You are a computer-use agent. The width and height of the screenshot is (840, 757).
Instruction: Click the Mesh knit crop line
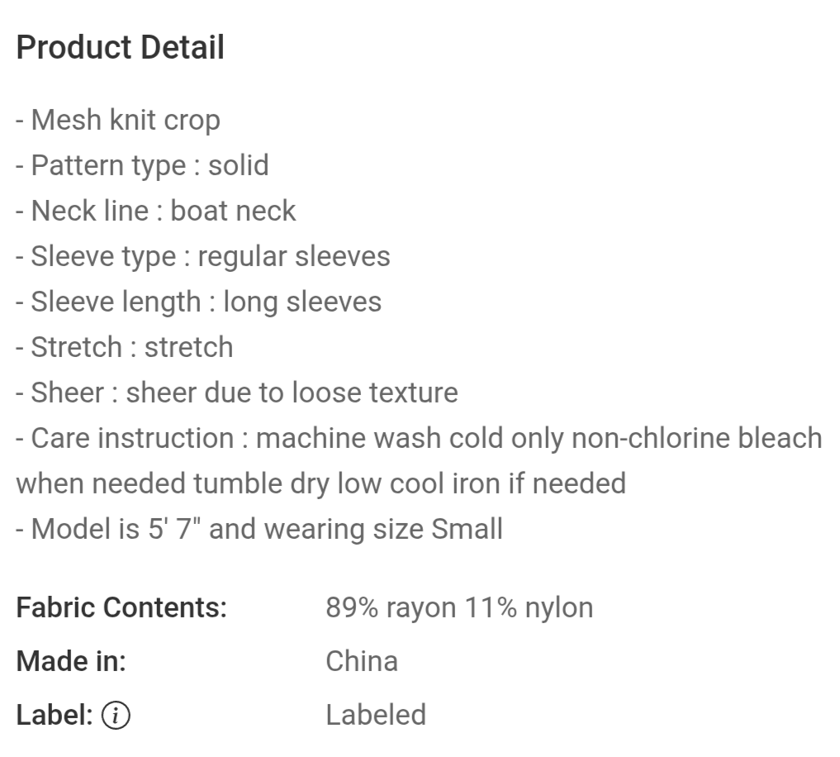pyautogui.click(x=118, y=120)
